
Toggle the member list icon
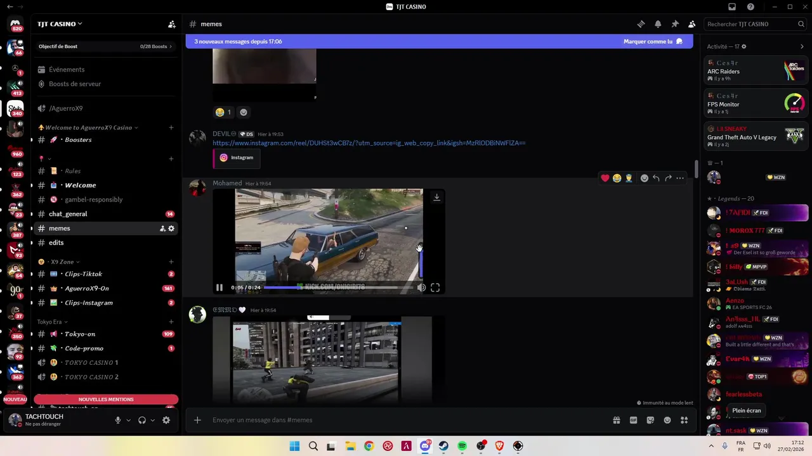click(x=691, y=24)
